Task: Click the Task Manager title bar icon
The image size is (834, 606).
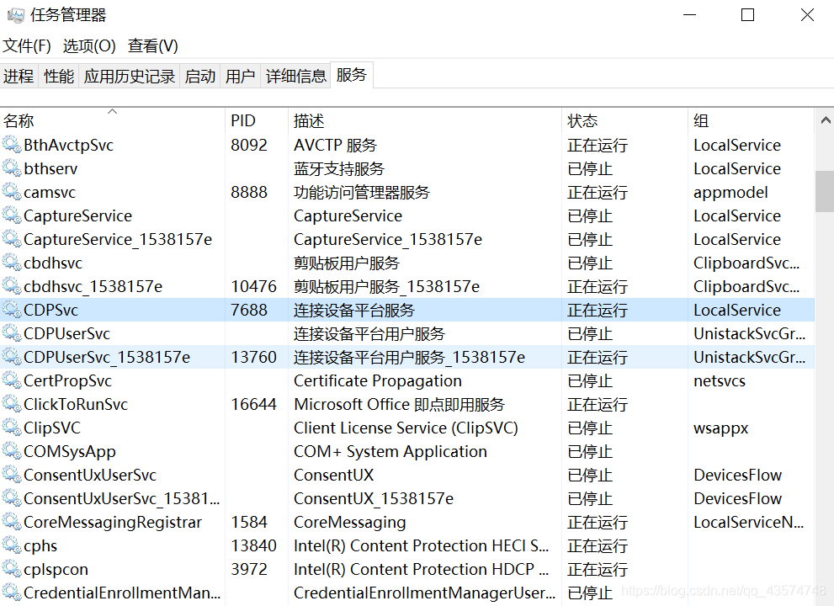Action: (x=15, y=15)
